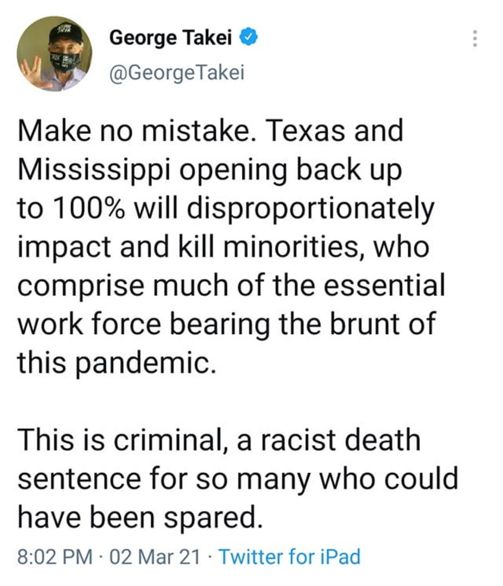Click the 02 Mar 21 date

[x=159, y=556]
